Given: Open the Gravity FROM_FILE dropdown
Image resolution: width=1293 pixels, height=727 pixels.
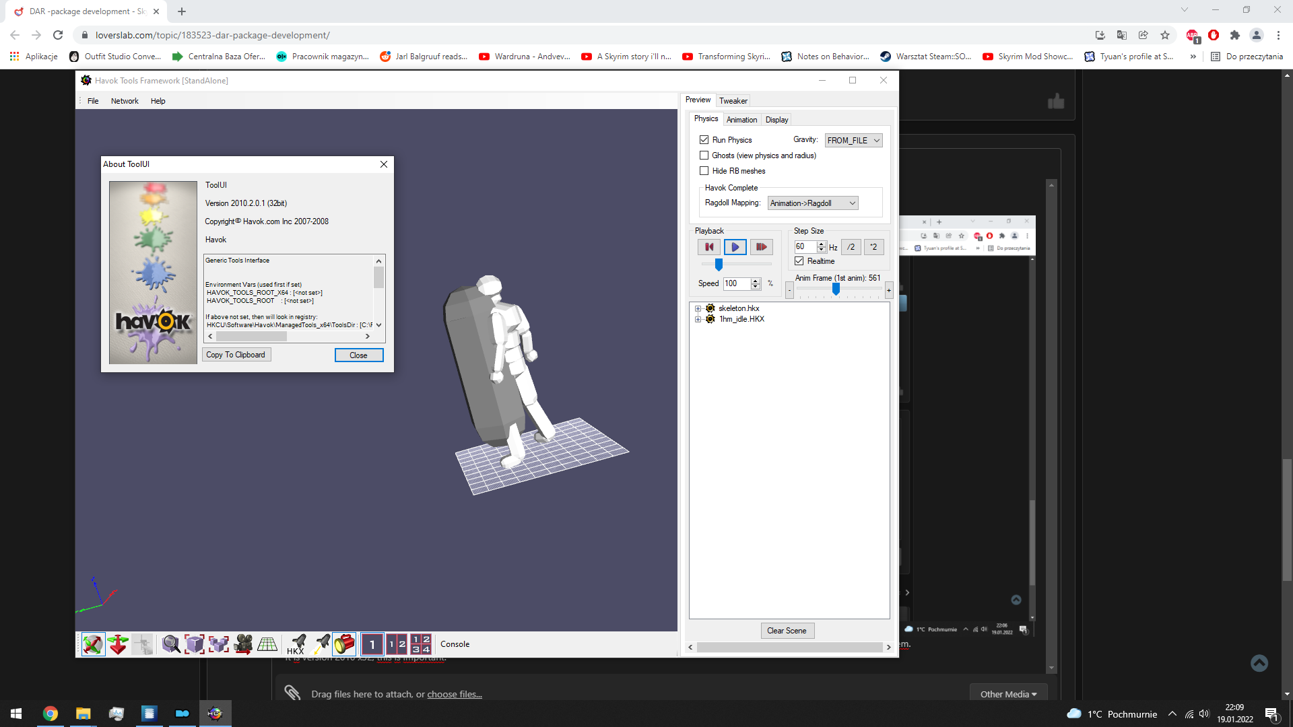Looking at the screenshot, I should tap(853, 140).
